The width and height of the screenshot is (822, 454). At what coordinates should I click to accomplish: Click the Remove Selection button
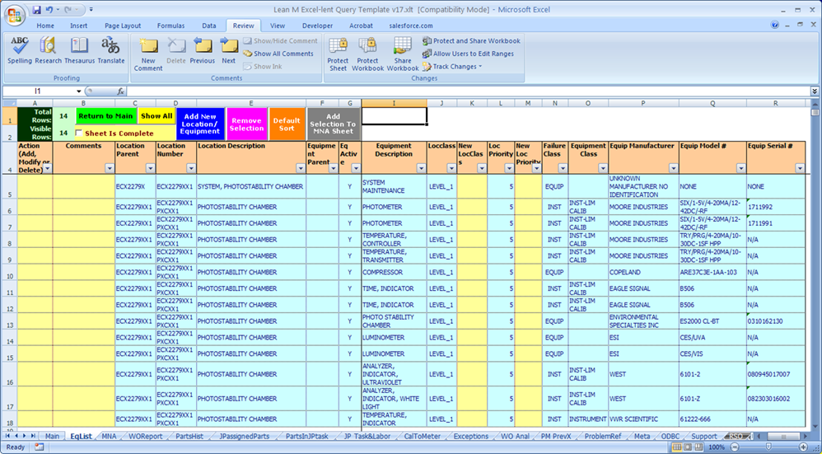pyautogui.click(x=246, y=124)
